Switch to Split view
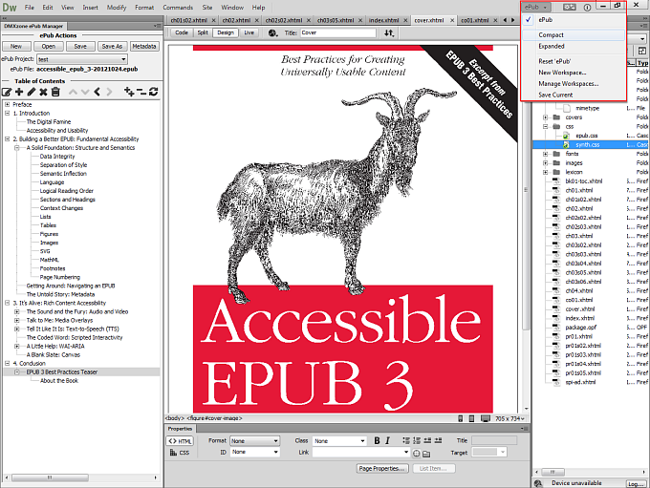The image size is (650, 488). pos(203,32)
